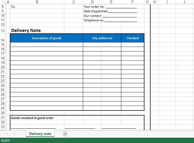194x143 pixels.
Task: Switch to the Delivery note sheet tab
Action: (40, 134)
